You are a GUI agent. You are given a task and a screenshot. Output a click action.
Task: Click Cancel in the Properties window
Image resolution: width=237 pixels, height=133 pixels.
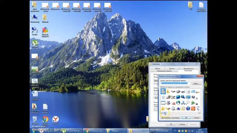[x=182, y=124]
